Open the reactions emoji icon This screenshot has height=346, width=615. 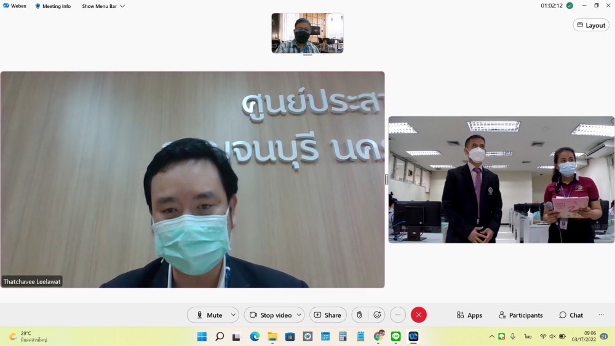click(x=377, y=315)
